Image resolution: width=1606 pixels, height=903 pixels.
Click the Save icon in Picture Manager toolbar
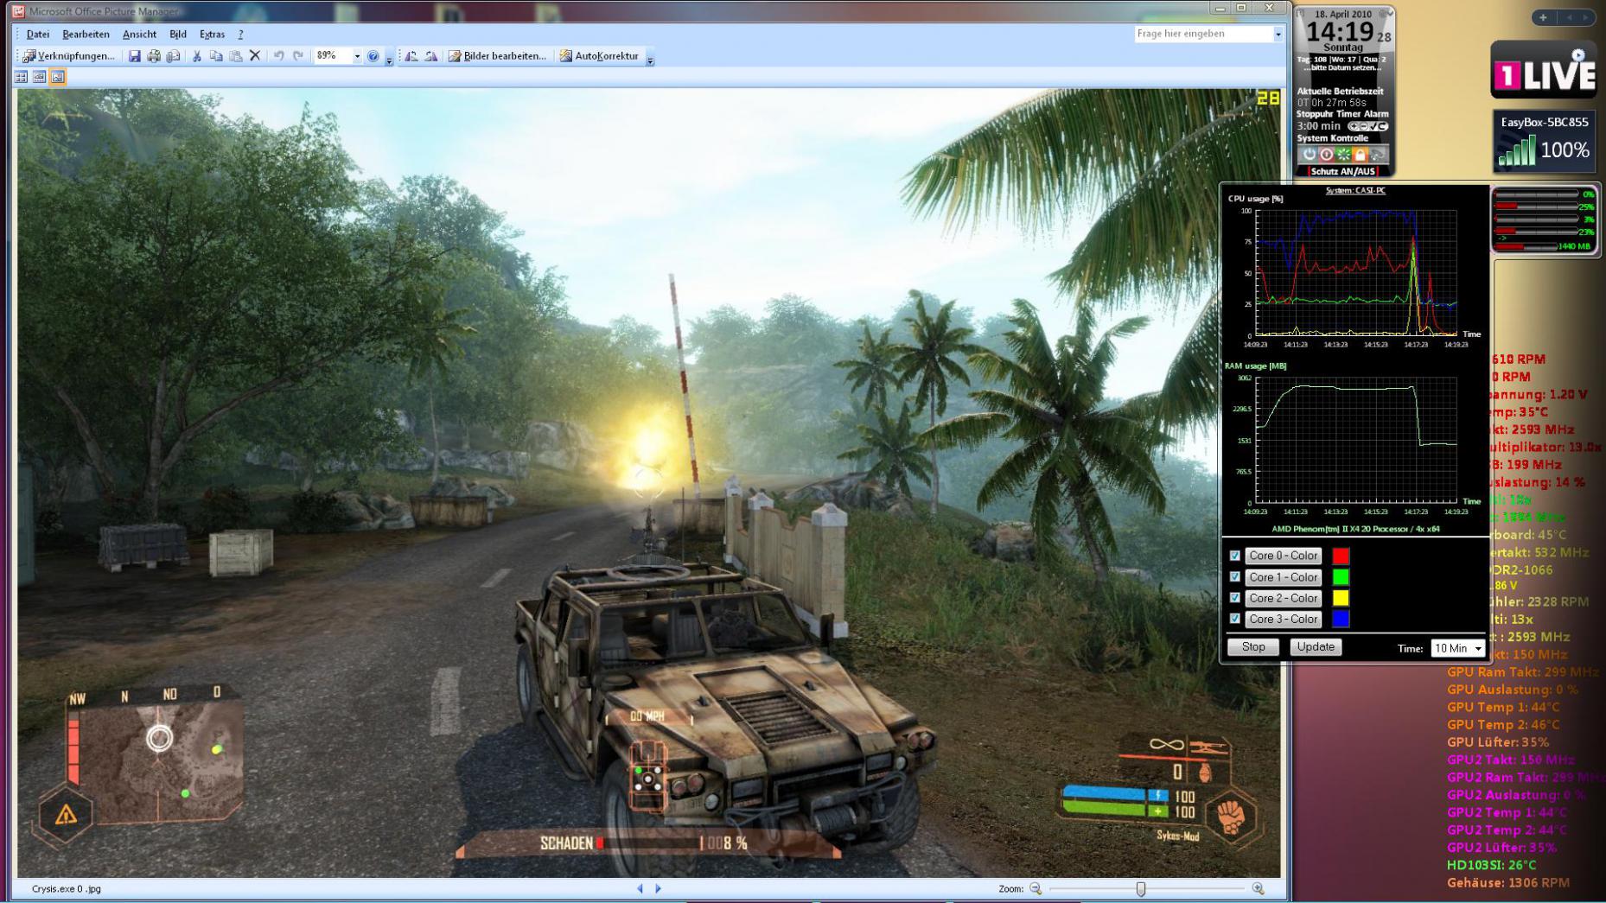tap(135, 56)
